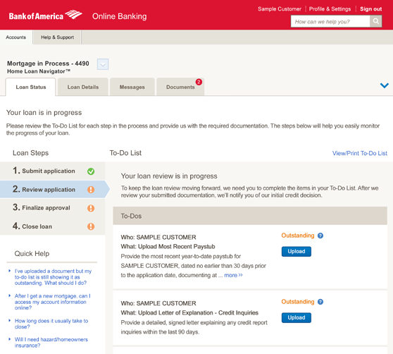Open the Documents tab
The image size is (393, 354).
[x=180, y=87]
